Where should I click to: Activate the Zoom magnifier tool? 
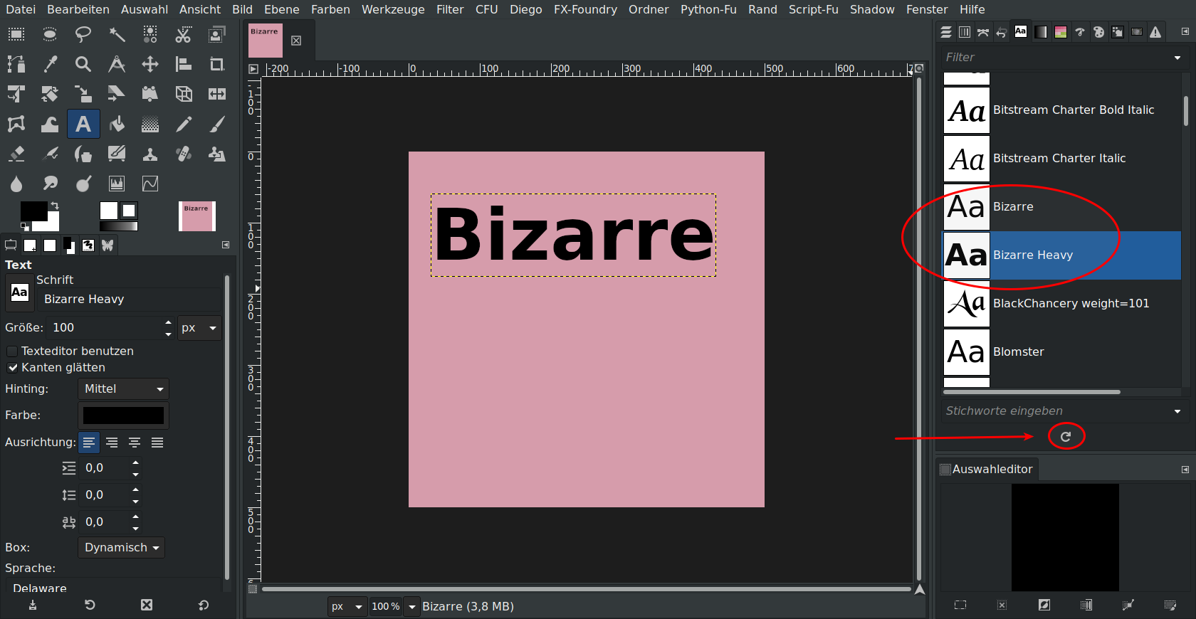coord(83,64)
